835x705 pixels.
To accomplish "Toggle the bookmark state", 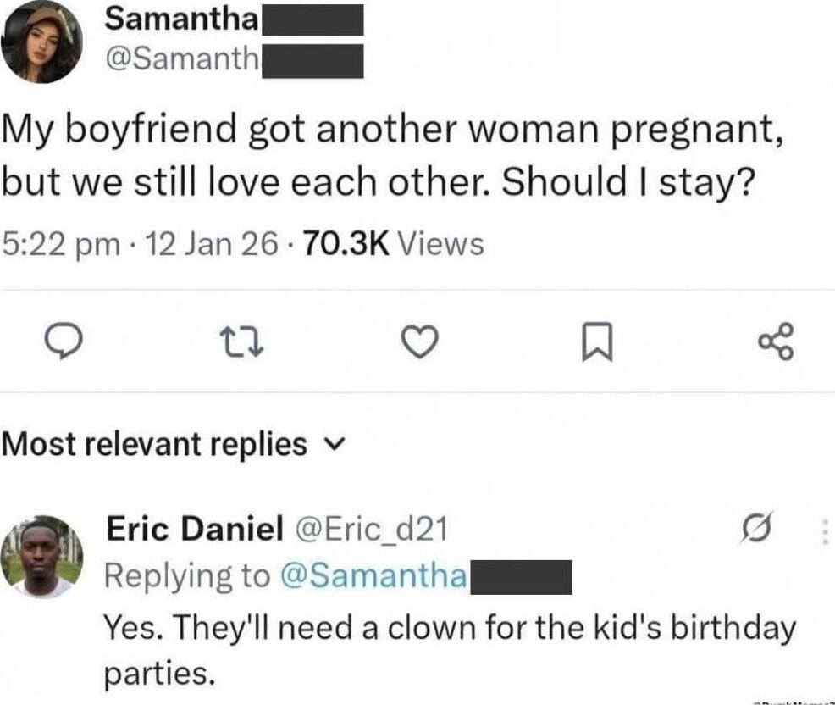I will 598,342.
